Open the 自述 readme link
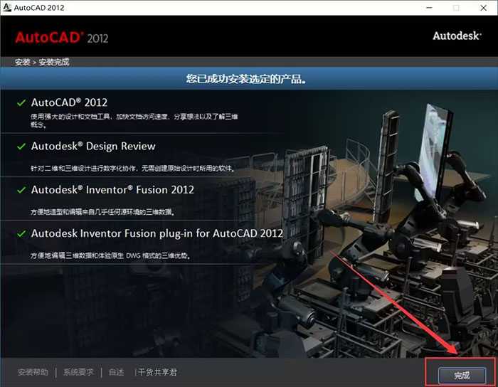Screen dimensions: 498x387 coord(116,372)
